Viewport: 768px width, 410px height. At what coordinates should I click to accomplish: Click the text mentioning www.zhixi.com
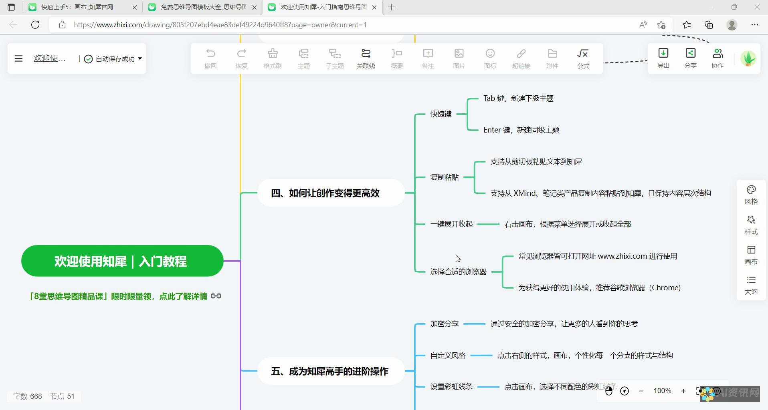click(598, 256)
